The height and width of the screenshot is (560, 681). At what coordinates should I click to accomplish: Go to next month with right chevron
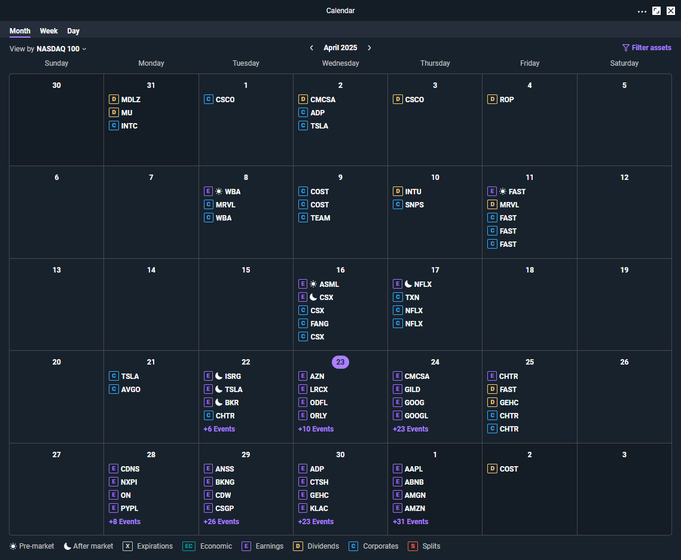click(369, 48)
